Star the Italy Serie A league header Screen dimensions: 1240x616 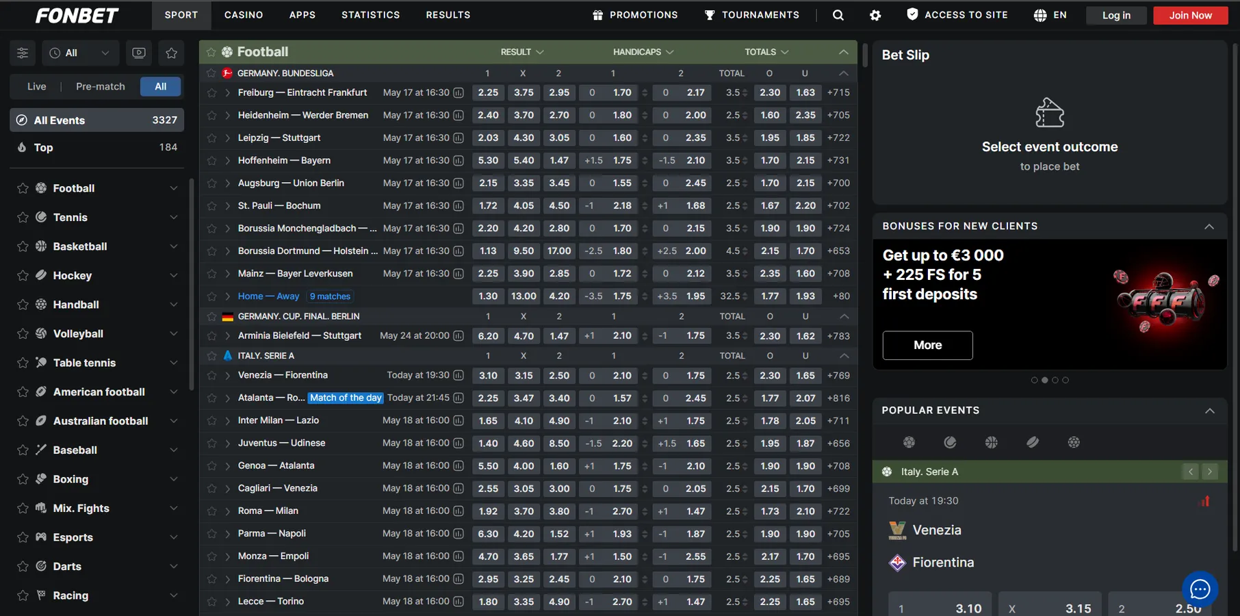(211, 356)
